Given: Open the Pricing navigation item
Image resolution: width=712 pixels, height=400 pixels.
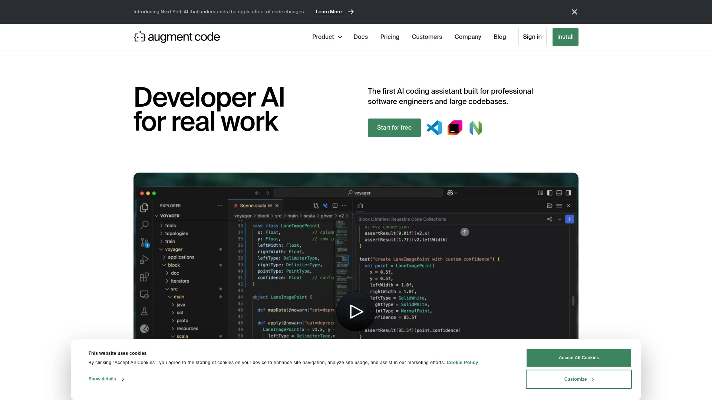Looking at the screenshot, I should pos(390,37).
